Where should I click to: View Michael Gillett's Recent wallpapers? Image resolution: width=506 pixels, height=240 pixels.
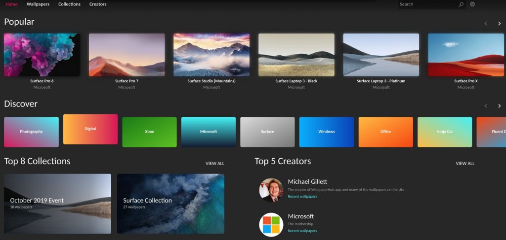tap(302, 196)
